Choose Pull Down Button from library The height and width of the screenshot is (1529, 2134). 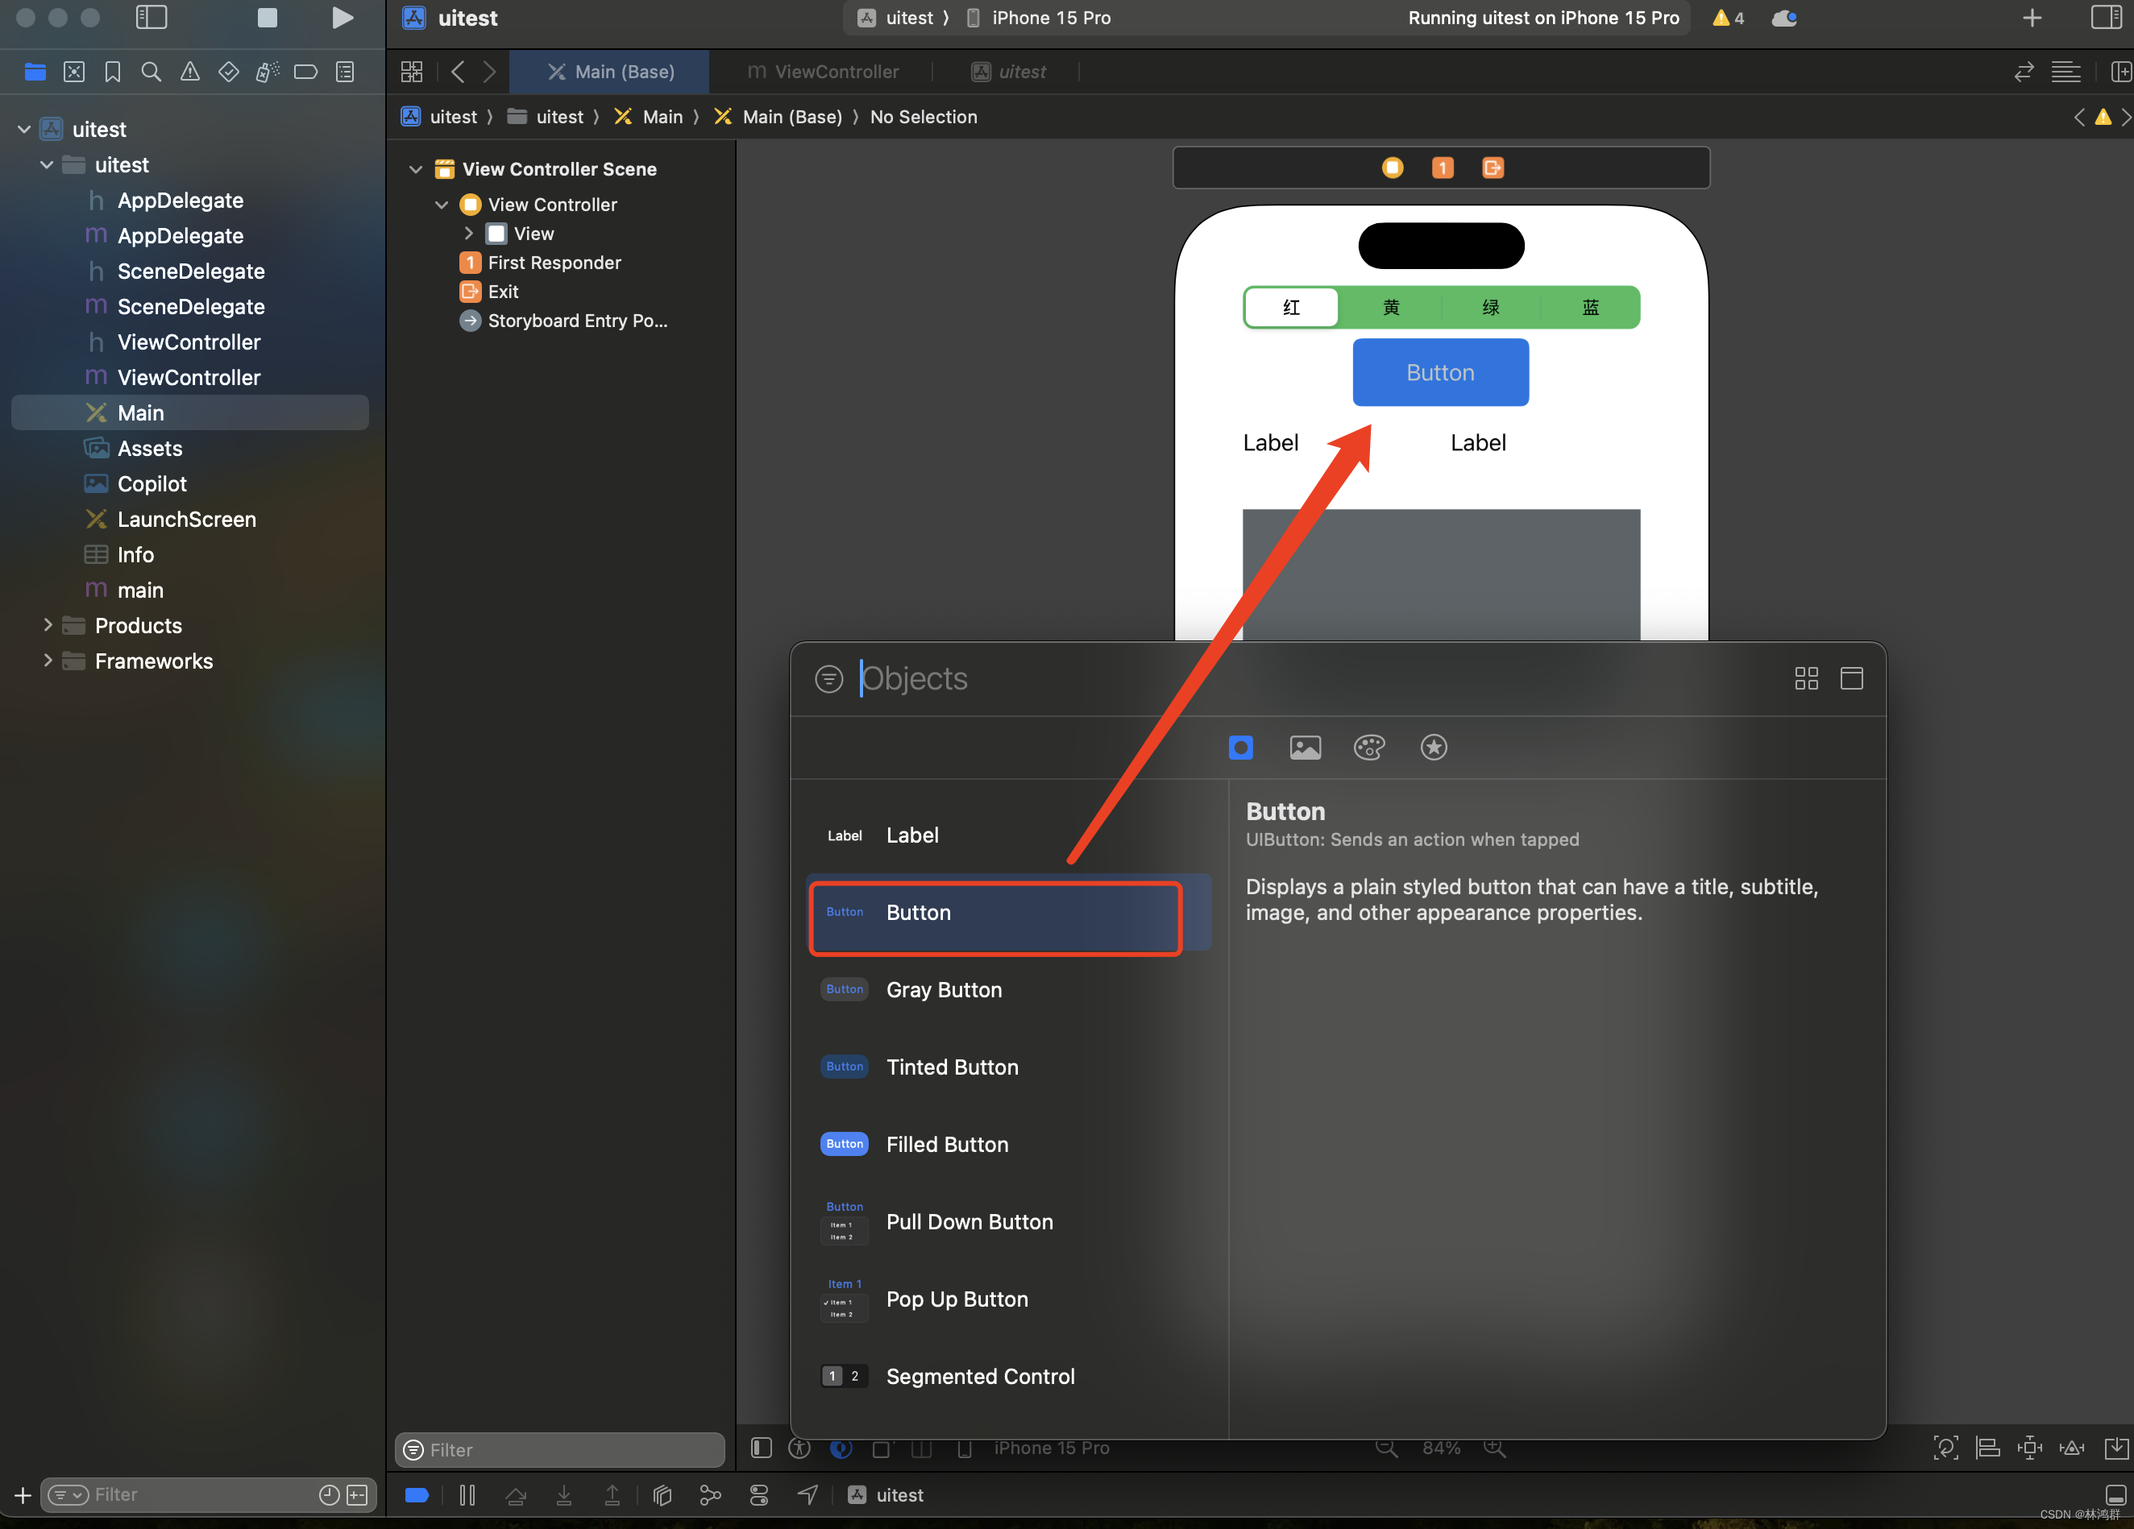[1009, 1221]
